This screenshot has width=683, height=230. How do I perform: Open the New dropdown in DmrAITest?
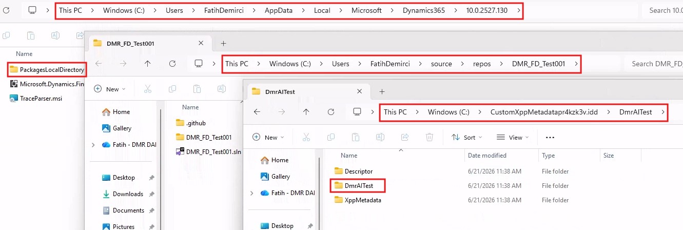point(268,137)
